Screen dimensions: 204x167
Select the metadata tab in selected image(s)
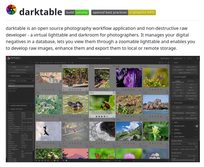190,81
